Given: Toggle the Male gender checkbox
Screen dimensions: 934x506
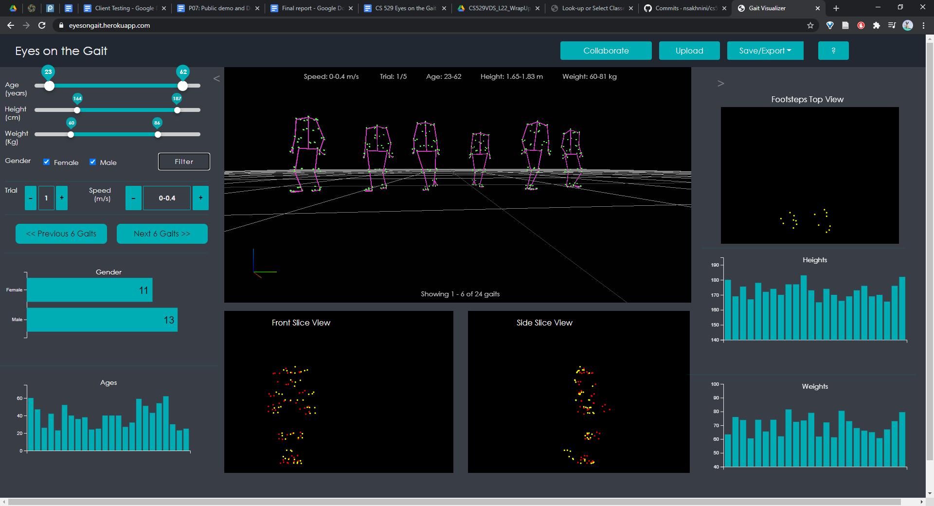Looking at the screenshot, I should point(92,162).
